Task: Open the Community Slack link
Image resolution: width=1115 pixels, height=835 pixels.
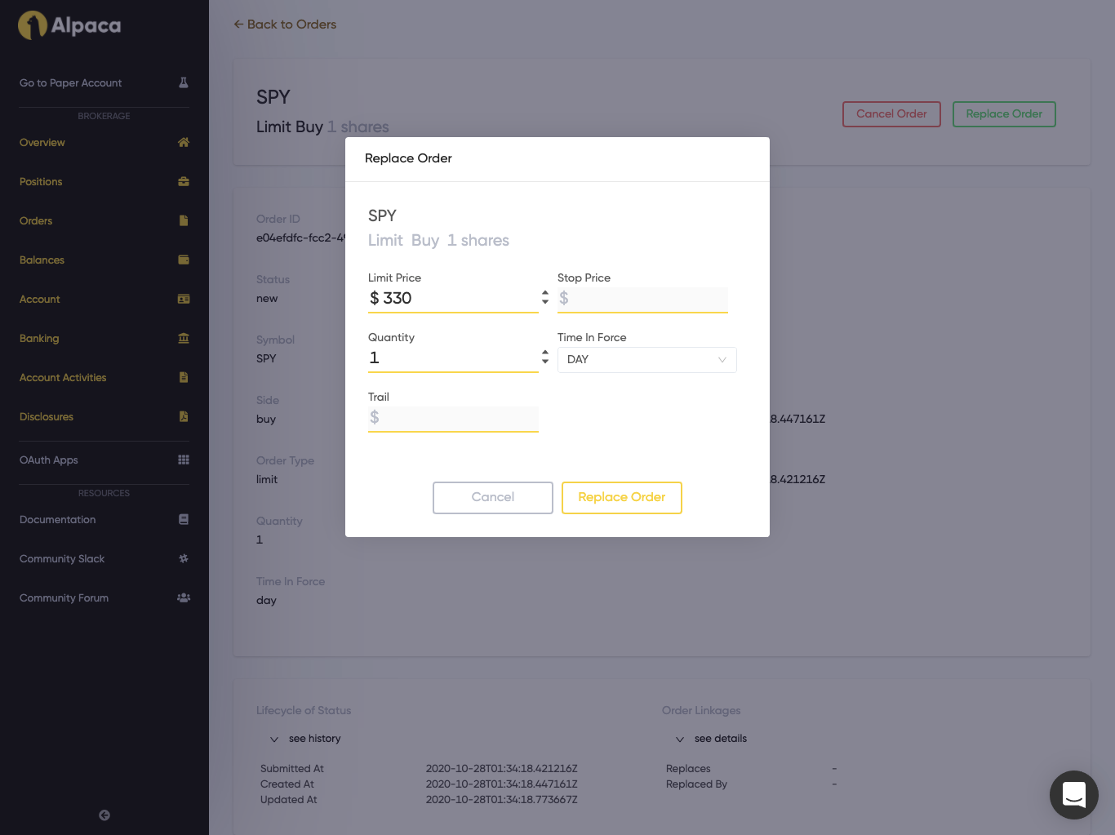Action: pyautogui.click(x=62, y=559)
